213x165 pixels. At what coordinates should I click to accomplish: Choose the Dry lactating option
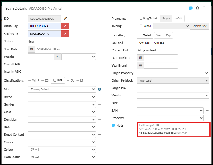point(168,35)
